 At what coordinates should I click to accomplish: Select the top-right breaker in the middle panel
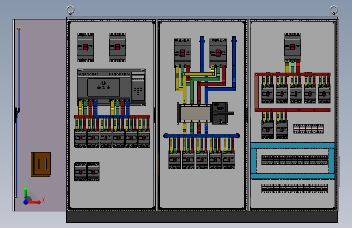point(218,53)
